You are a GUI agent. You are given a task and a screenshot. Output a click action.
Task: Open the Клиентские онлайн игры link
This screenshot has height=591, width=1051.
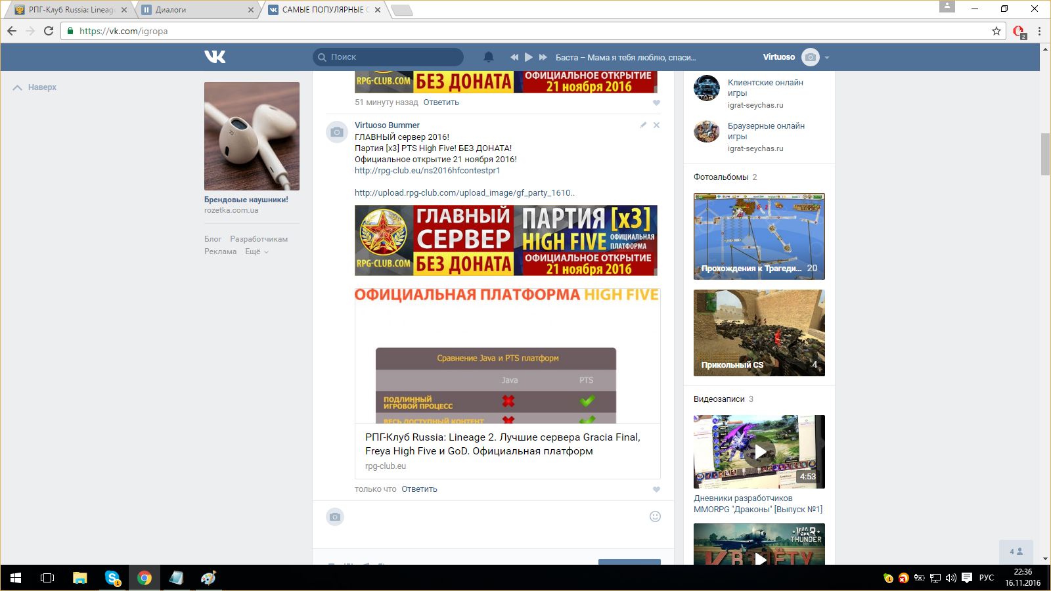click(x=765, y=88)
